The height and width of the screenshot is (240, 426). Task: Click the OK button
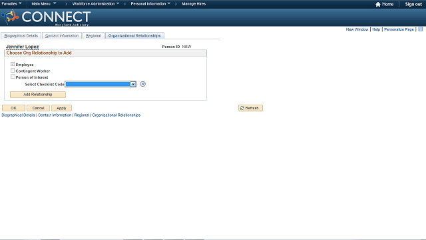point(13,108)
